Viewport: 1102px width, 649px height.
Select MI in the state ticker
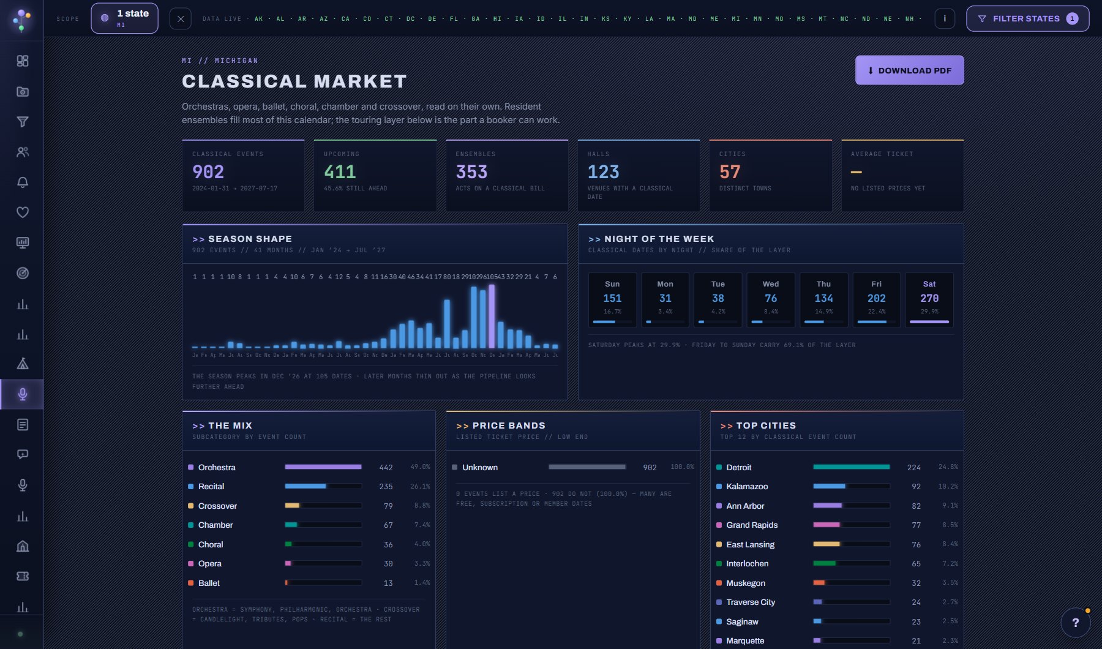736,19
